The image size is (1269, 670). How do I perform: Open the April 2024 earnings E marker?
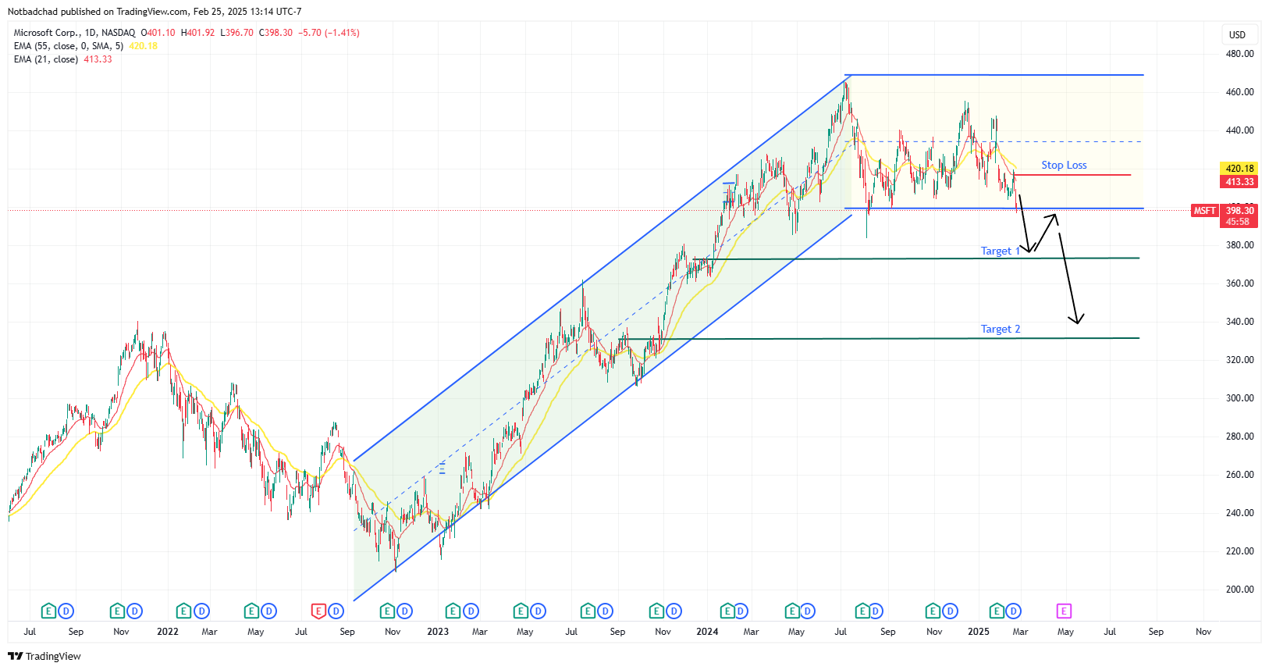point(792,611)
